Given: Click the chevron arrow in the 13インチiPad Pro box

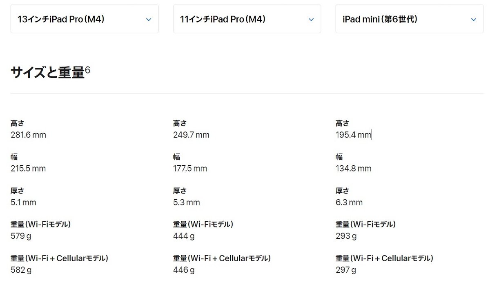Looking at the screenshot, I should [149, 20].
